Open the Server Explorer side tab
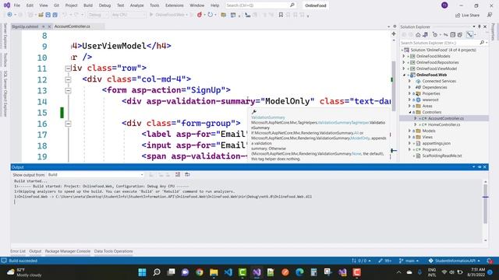 pos(5,36)
